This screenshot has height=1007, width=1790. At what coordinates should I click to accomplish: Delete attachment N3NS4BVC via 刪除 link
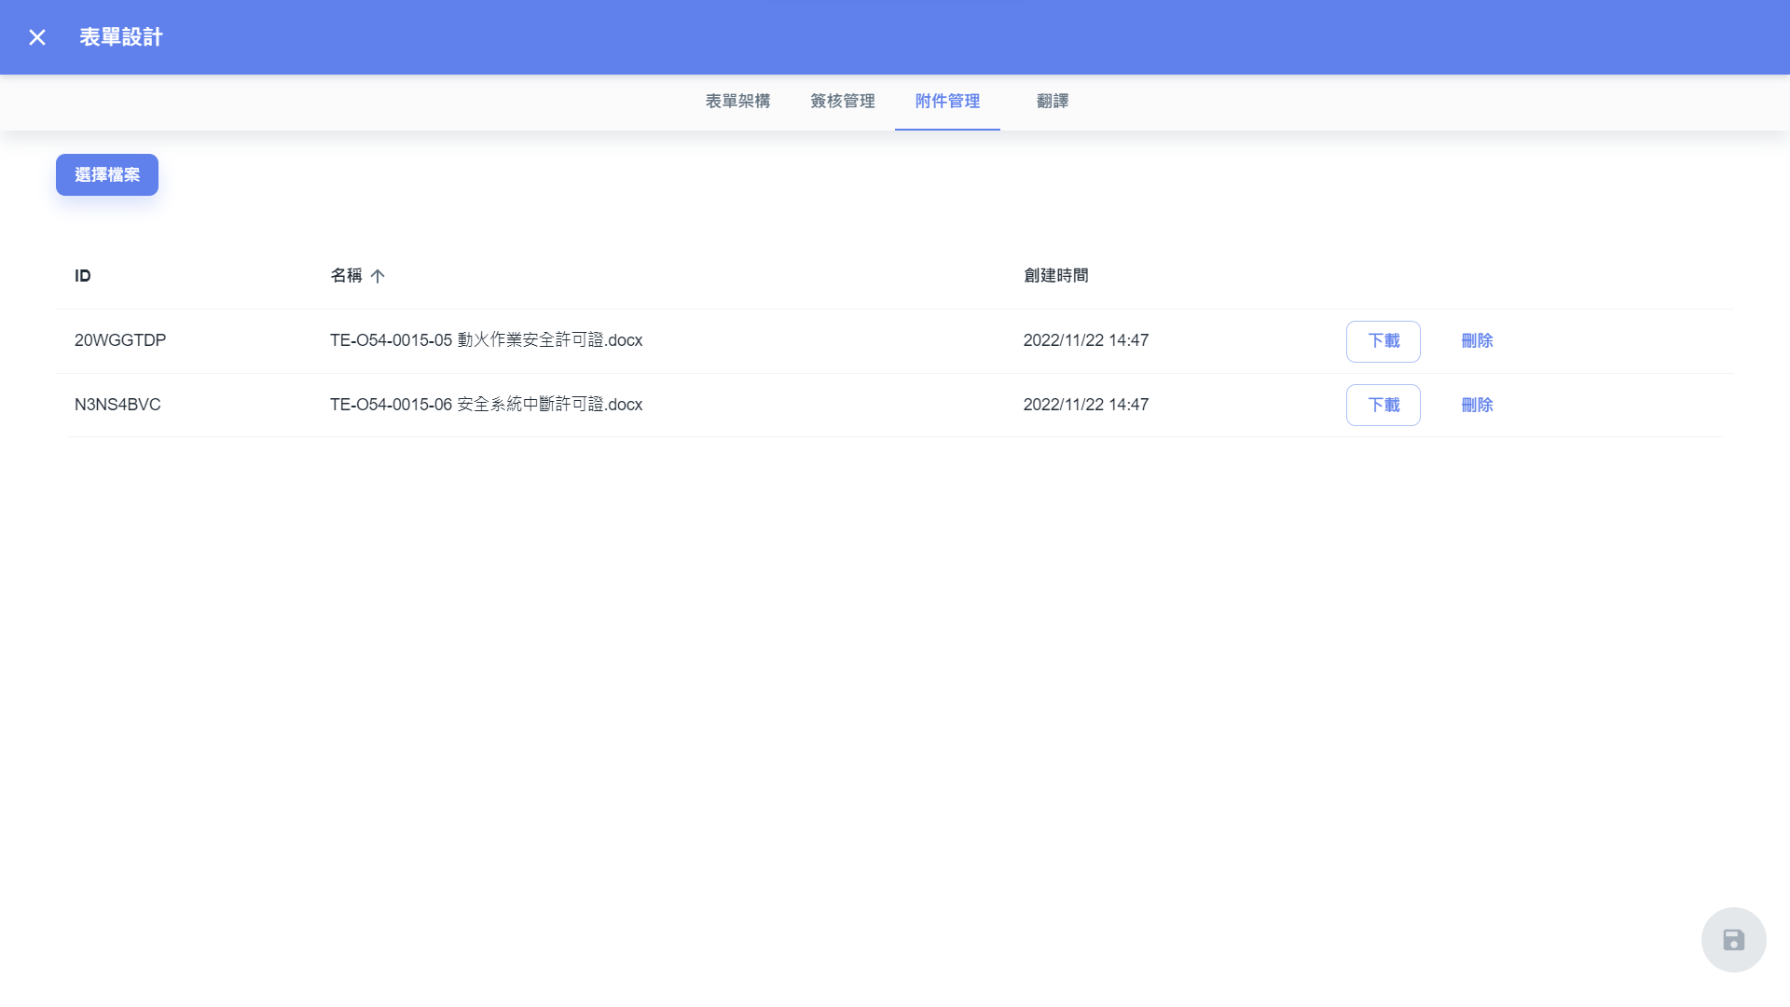pos(1477,406)
